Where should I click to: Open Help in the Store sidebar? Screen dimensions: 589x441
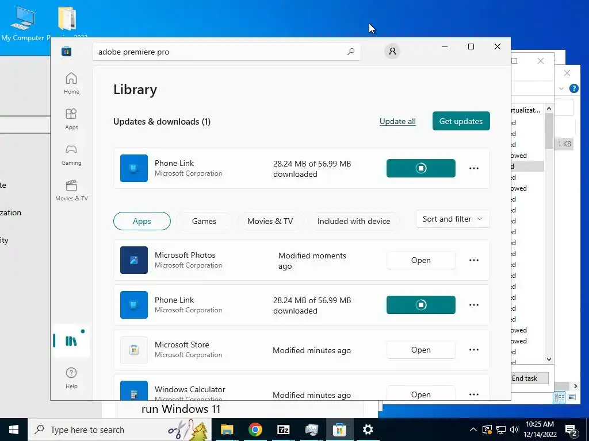pos(71,378)
